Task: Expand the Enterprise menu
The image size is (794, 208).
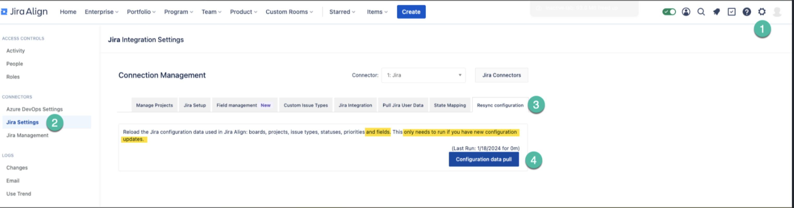Action: click(x=101, y=12)
